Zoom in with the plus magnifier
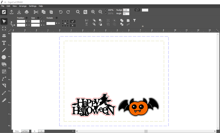 click(x=93, y=12)
